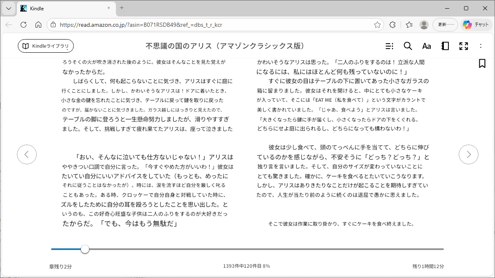Add this page to favorites star

coord(377,25)
